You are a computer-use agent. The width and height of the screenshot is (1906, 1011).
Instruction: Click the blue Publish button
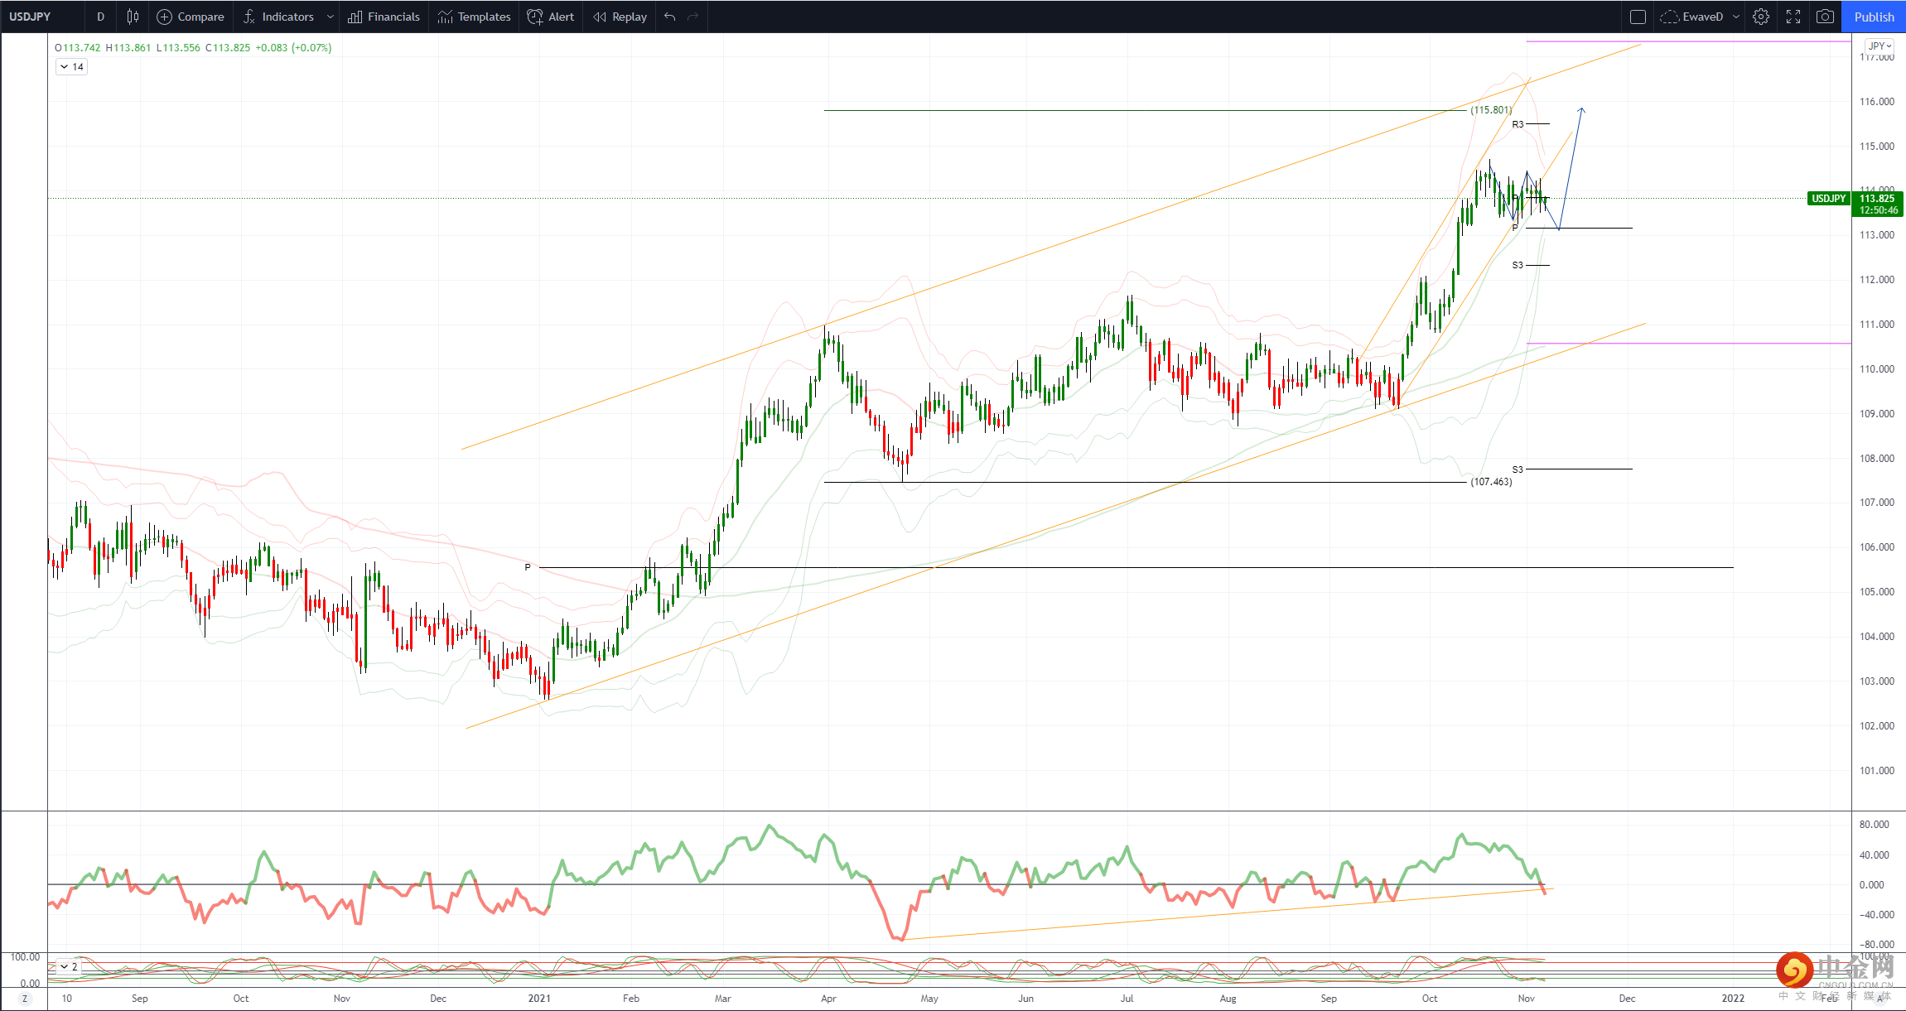pyautogui.click(x=1874, y=17)
